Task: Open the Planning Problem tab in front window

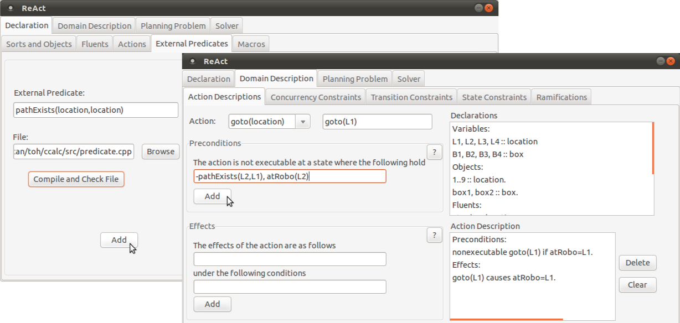Action: coord(355,79)
